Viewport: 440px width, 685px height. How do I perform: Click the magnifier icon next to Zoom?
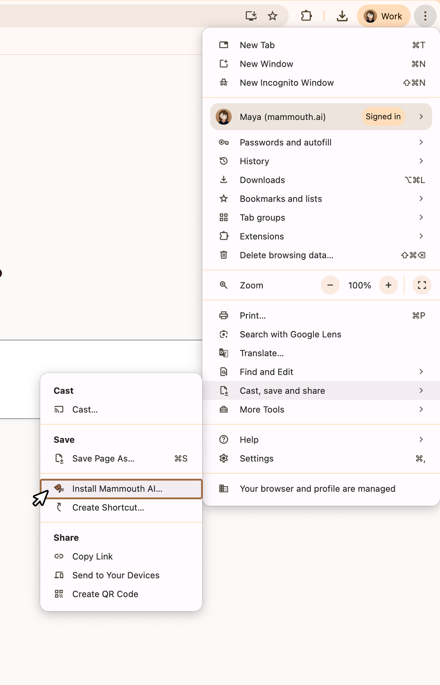point(224,285)
